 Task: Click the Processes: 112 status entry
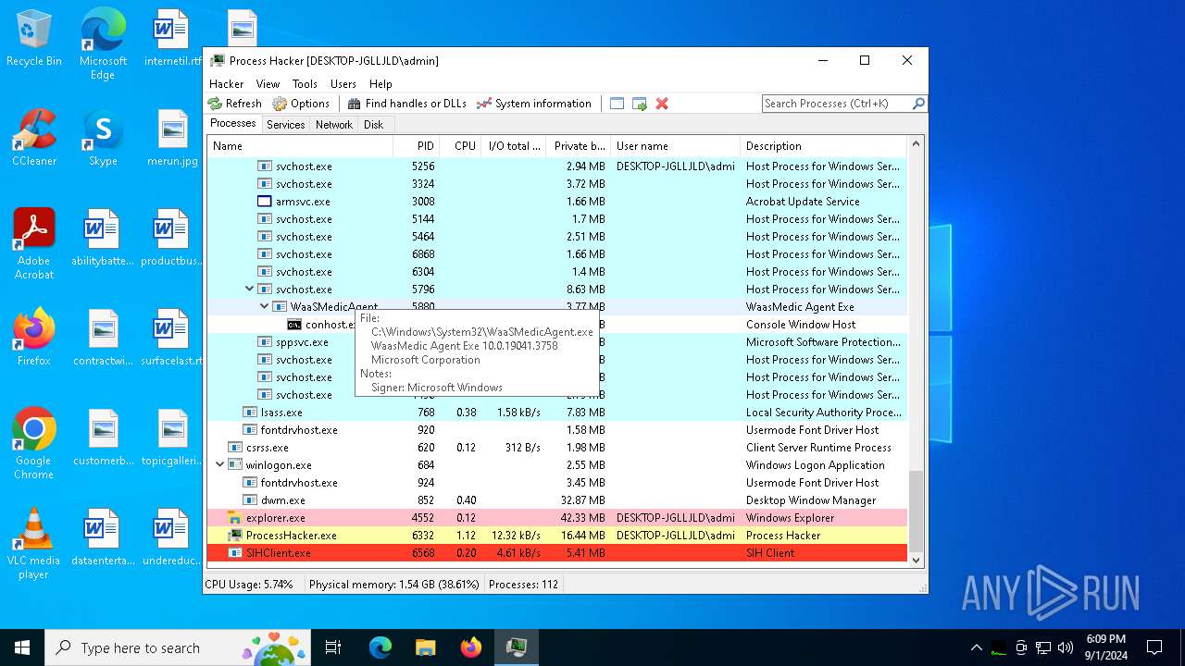point(523,585)
